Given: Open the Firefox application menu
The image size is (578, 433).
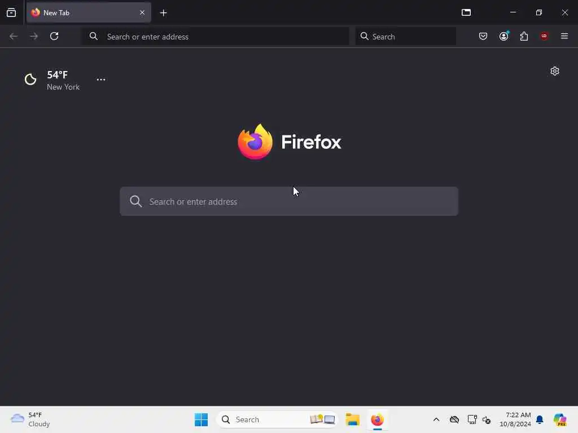Looking at the screenshot, I should tap(564, 36).
